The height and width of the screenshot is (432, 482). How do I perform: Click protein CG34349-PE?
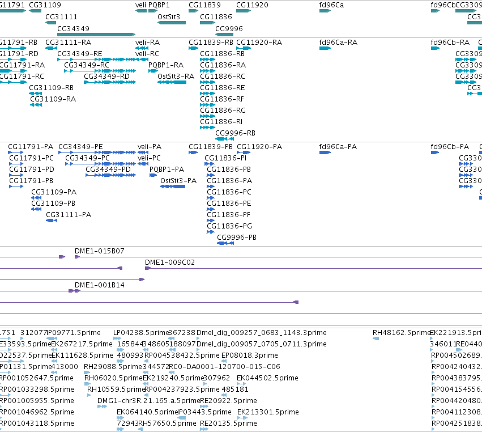pos(80,146)
